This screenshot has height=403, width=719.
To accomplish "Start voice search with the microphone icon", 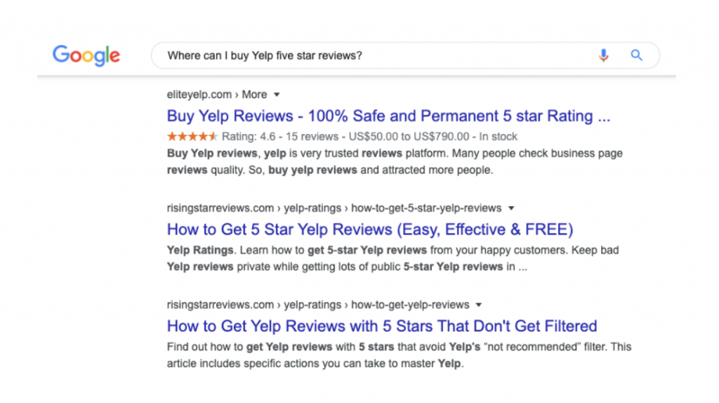I will point(603,55).
